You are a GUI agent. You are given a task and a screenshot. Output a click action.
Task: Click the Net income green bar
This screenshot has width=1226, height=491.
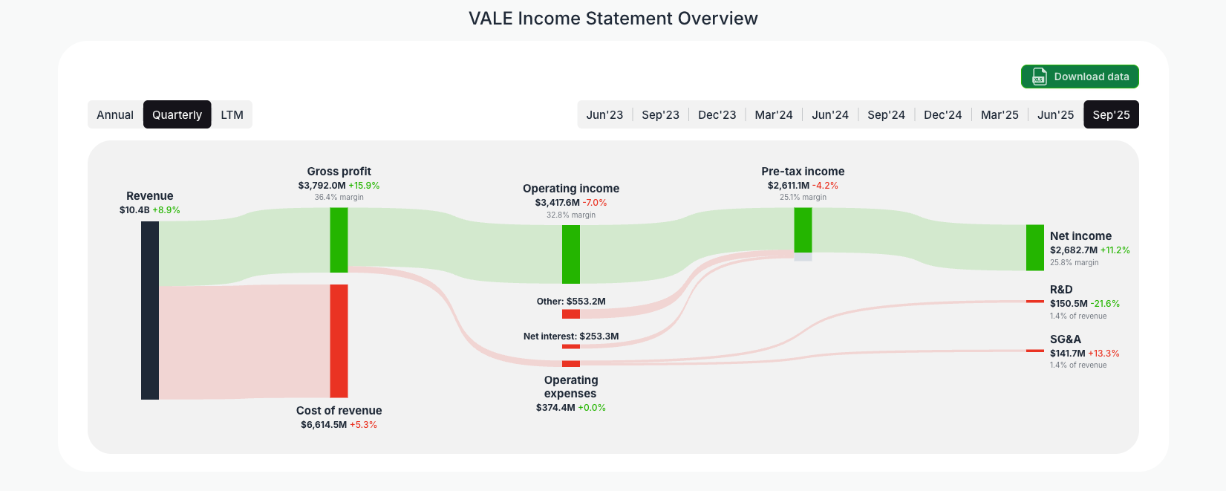[x=1034, y=247]
